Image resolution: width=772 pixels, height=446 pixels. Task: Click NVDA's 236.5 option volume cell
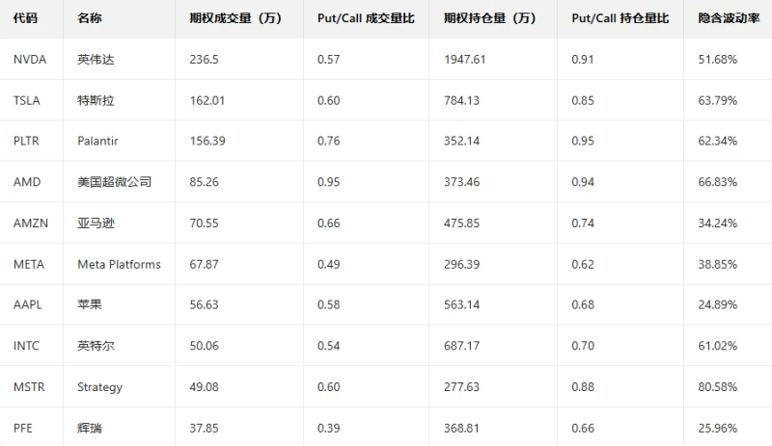point(205,60)
